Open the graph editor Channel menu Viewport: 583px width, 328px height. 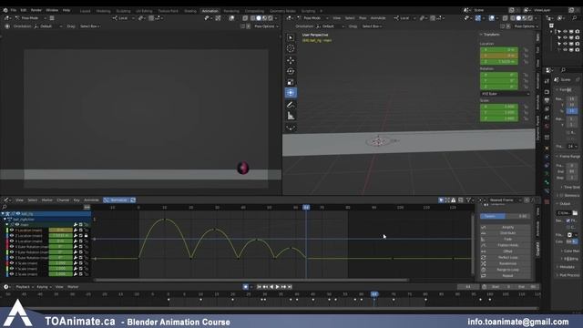pyautogui.click(x=63, y=200)
